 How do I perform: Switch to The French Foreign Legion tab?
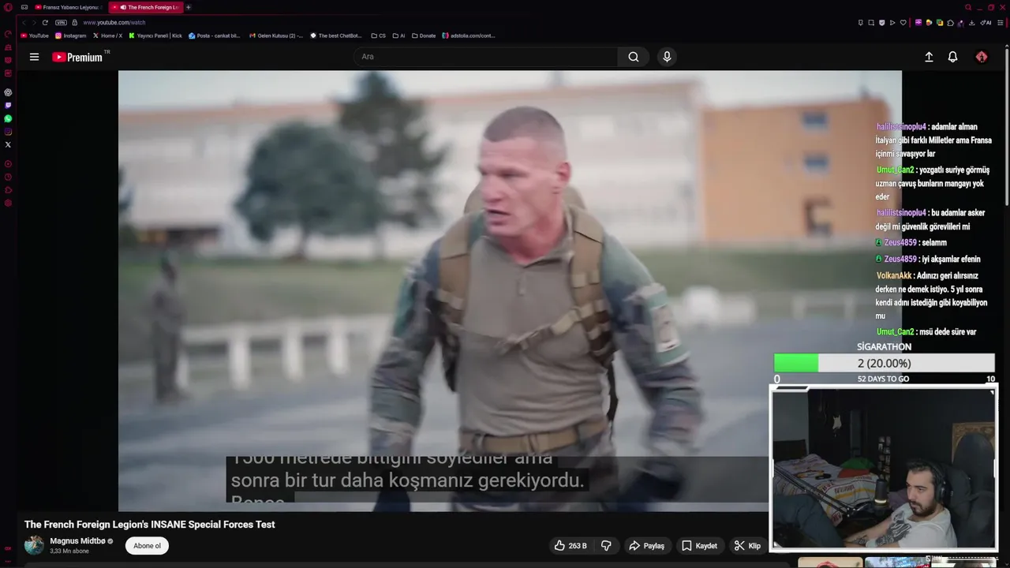point(147,7)
